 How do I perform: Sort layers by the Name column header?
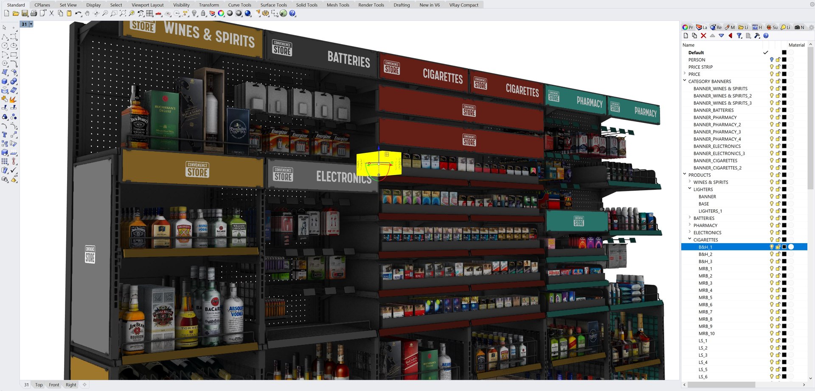click(689, 45)
